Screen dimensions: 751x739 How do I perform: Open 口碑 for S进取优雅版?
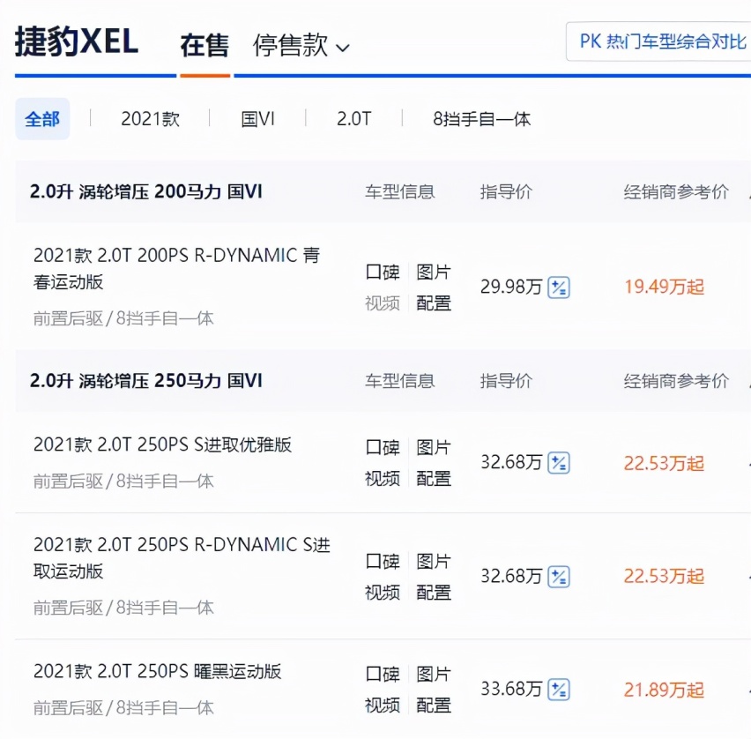[x=383, y=447]
